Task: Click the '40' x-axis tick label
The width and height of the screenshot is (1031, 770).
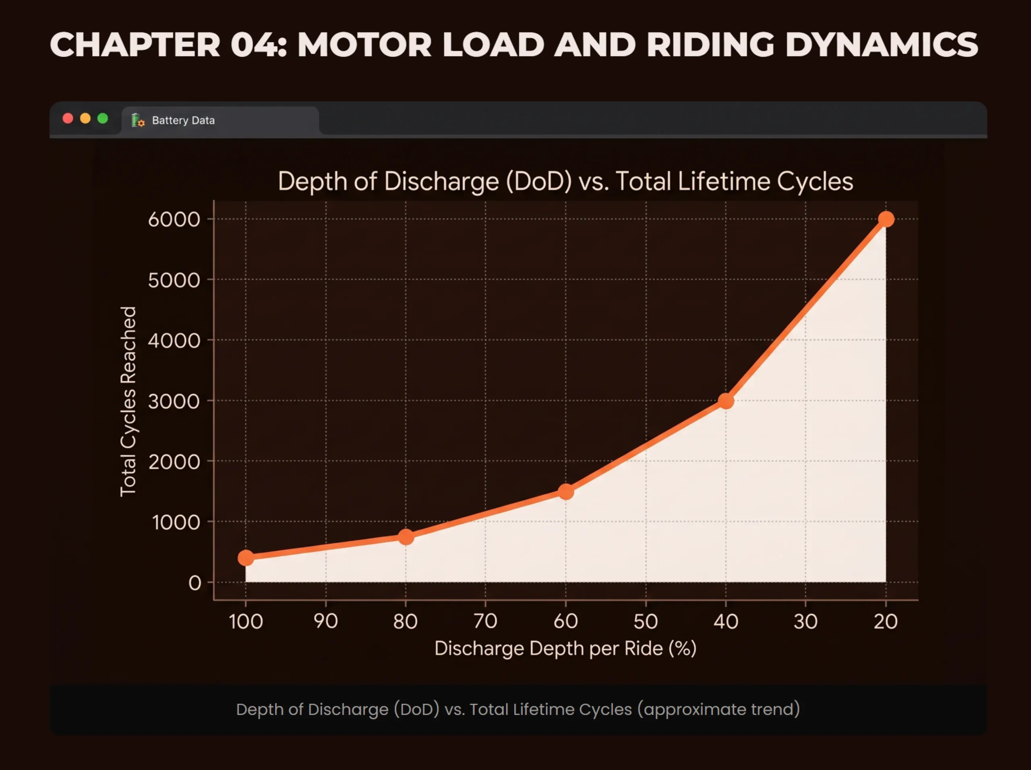Action: [726, 621]
